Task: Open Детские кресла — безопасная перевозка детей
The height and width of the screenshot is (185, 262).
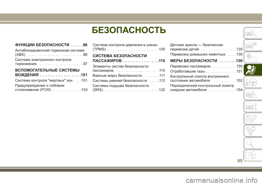Action: (x=206, y=47)
